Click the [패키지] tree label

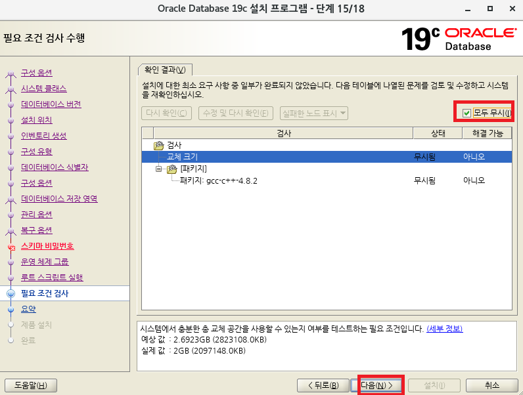pos(193,169)
